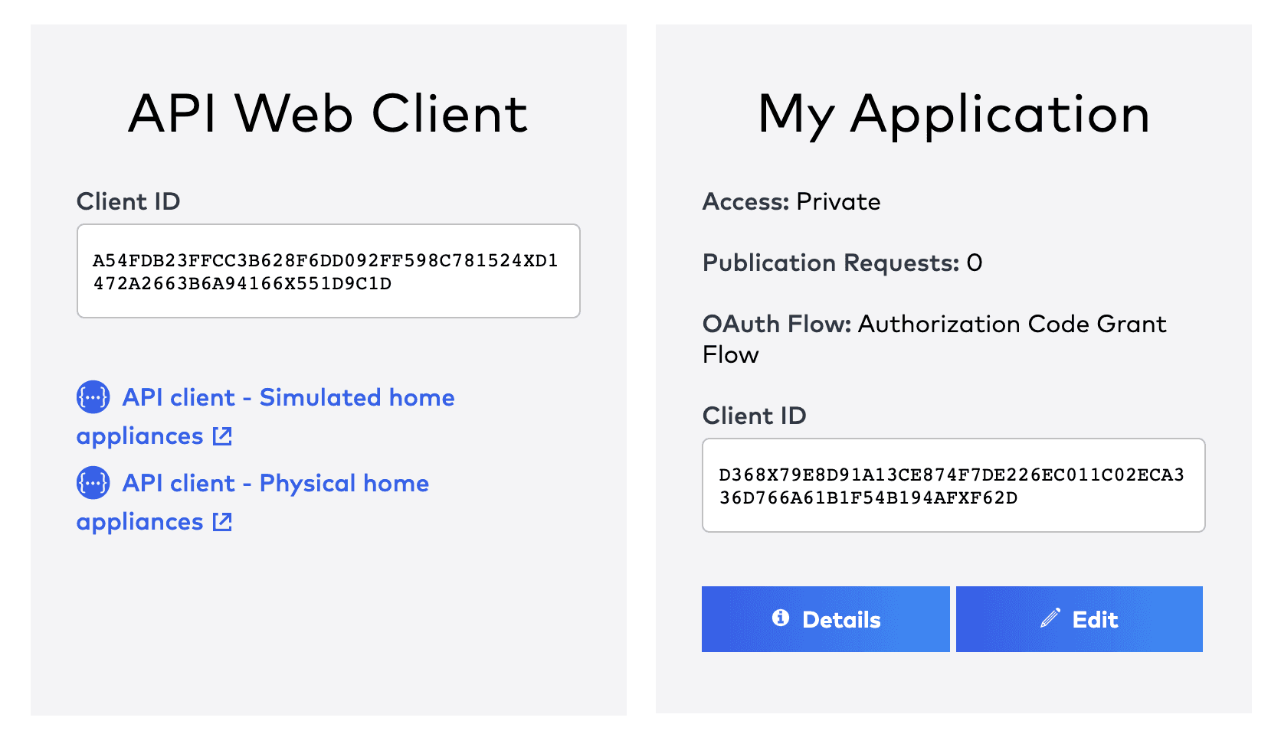Open external link icon after Physical home appliances
The height and width of the screenshot is (747, 1281).
222,522
